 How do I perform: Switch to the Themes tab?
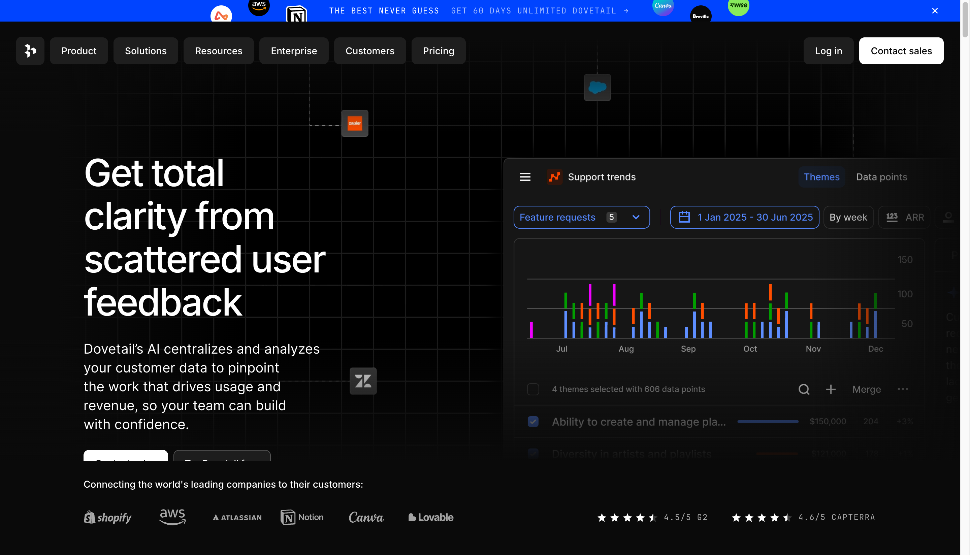821,177
